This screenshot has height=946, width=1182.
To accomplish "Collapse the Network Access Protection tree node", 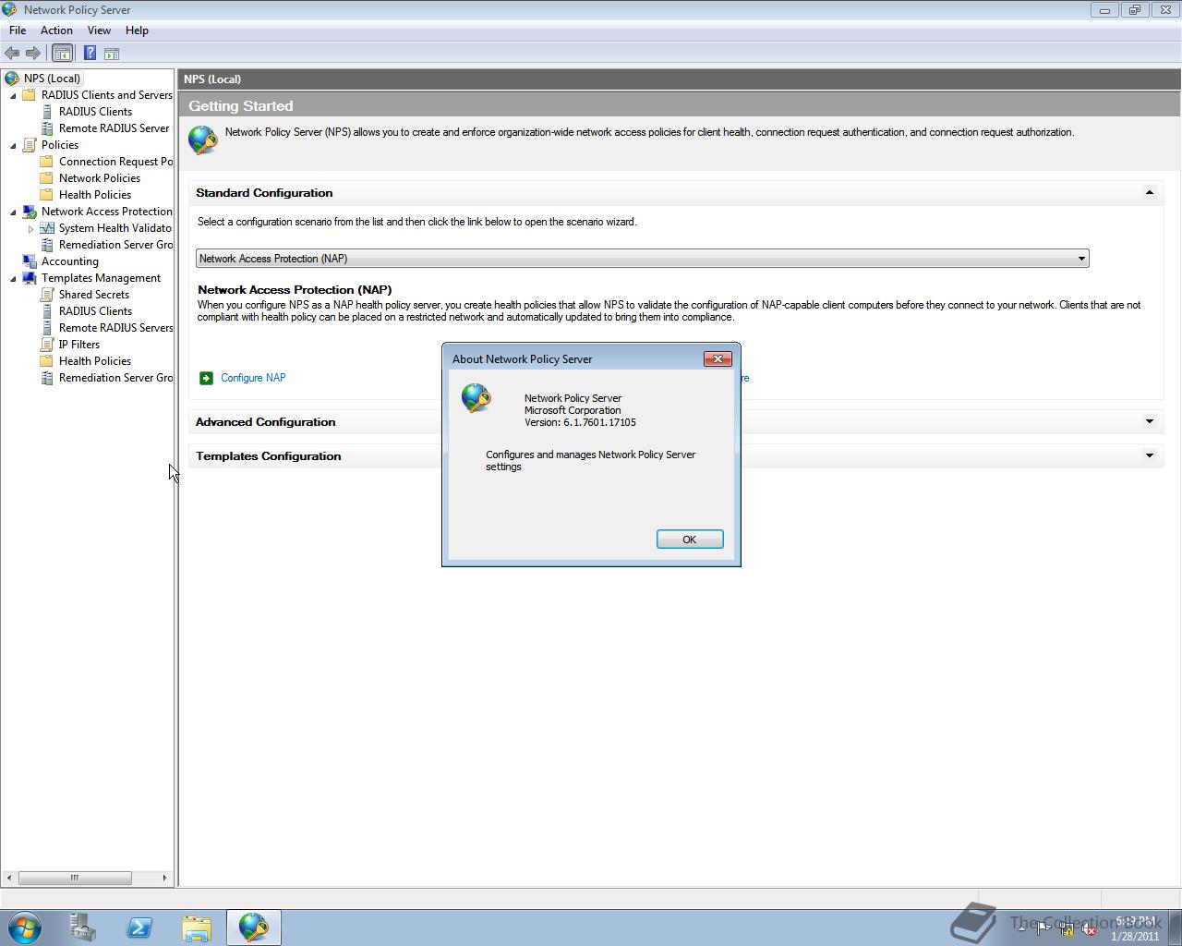I will [x=13, y=212].
